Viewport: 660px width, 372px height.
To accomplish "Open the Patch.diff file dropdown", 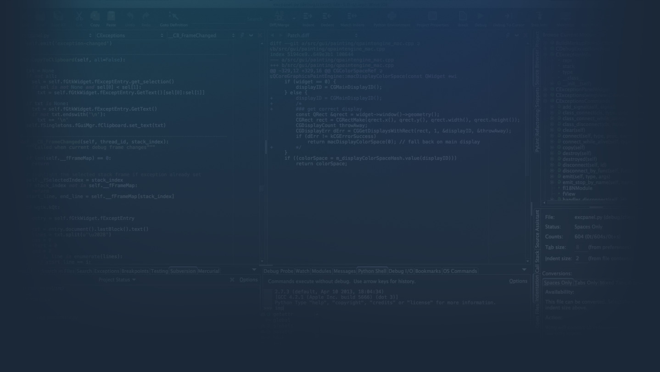I will (322, 35).
